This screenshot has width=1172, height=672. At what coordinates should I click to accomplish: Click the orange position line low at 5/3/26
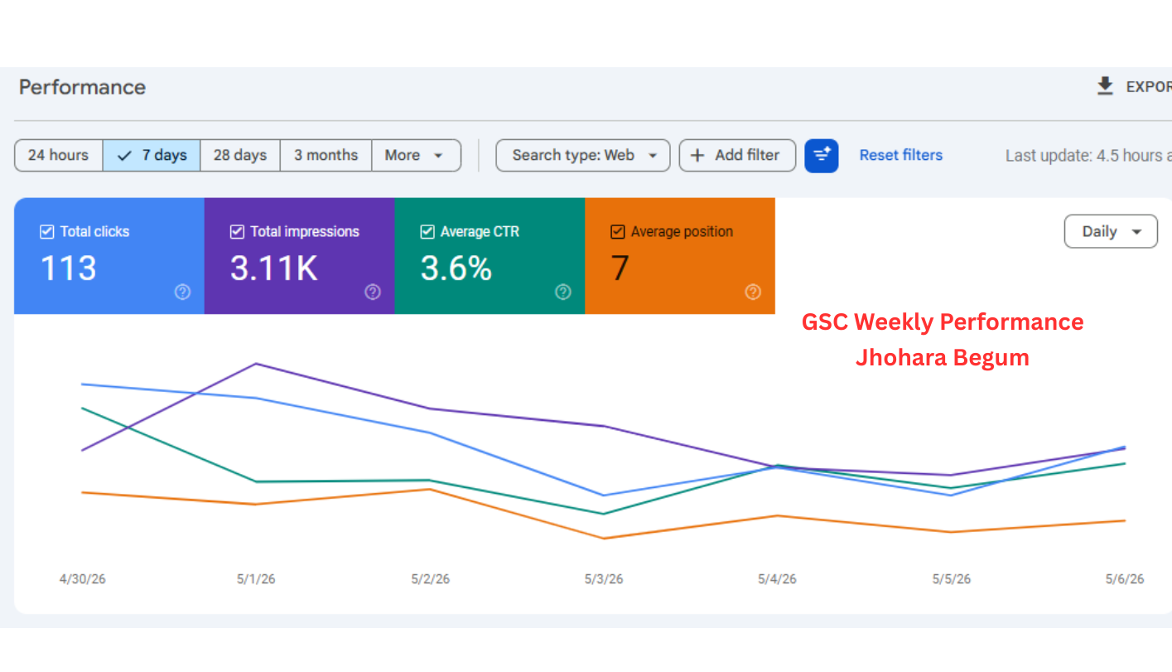coord(604,539)
